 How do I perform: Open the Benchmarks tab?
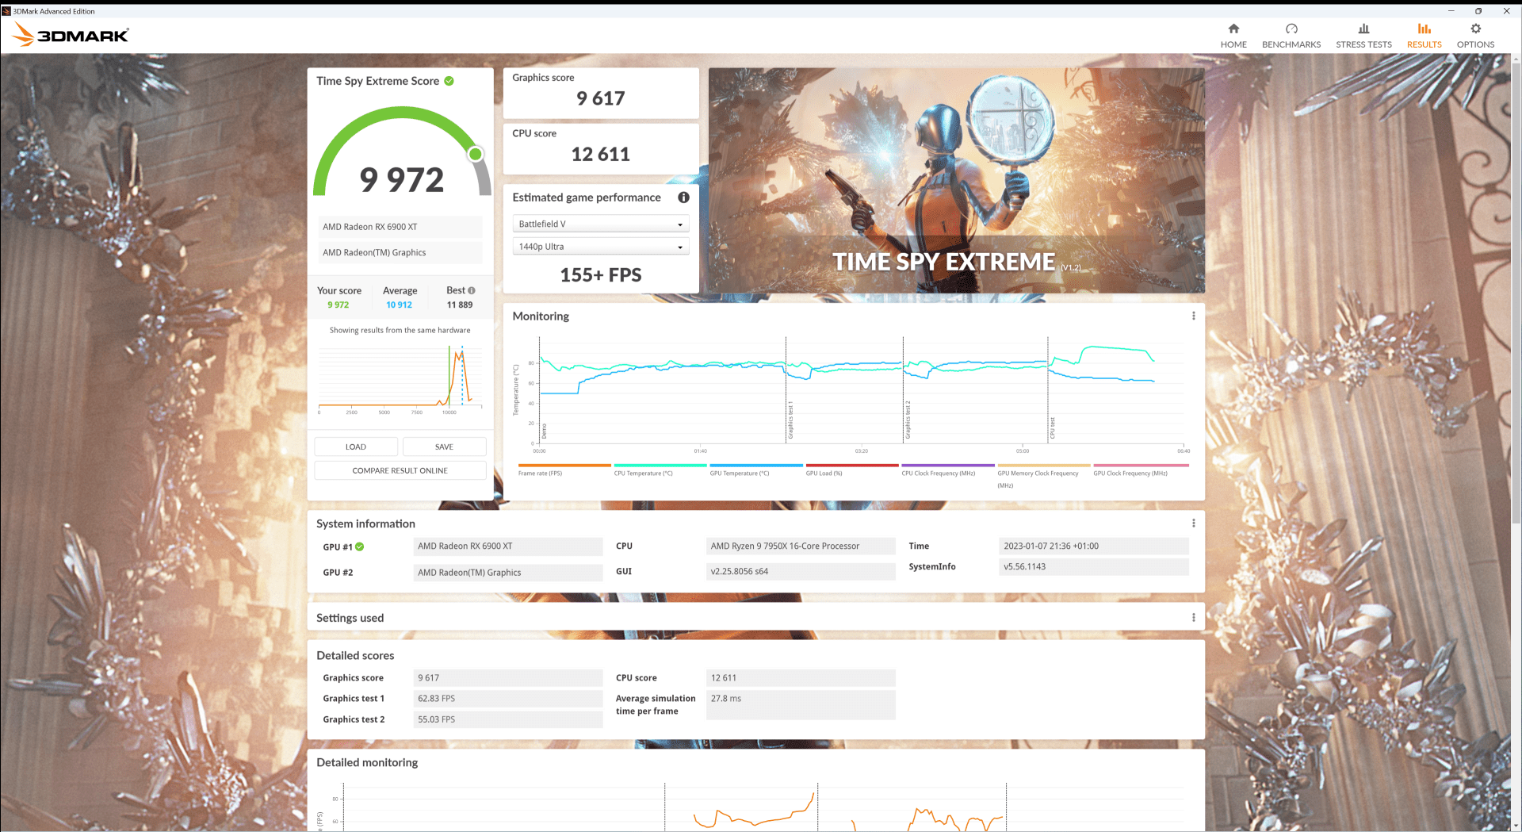(1291, 36)
